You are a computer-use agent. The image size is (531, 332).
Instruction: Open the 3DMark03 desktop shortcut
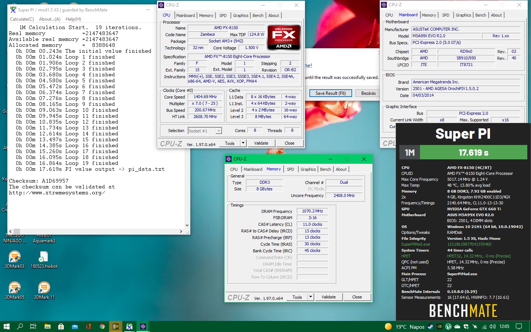click(x=14, y=259)
